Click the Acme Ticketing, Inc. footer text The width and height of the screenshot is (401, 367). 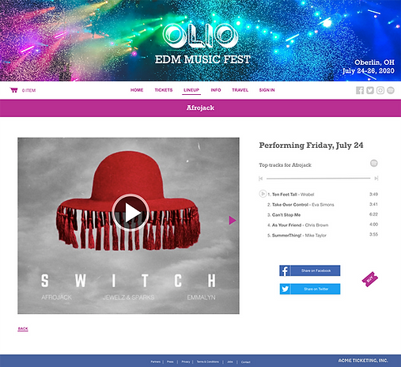363,361
